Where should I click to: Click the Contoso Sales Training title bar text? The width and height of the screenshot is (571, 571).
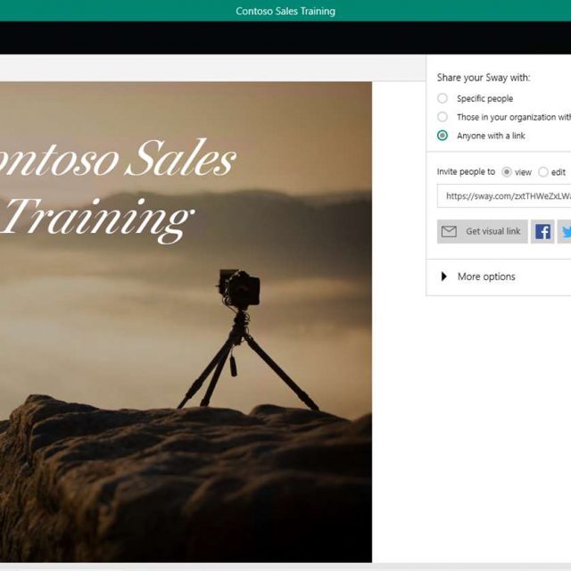click(285, 12)
